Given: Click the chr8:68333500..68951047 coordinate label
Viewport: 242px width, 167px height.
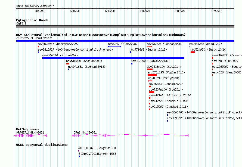Looking at the screenshot, I should [x=35, y=6].
